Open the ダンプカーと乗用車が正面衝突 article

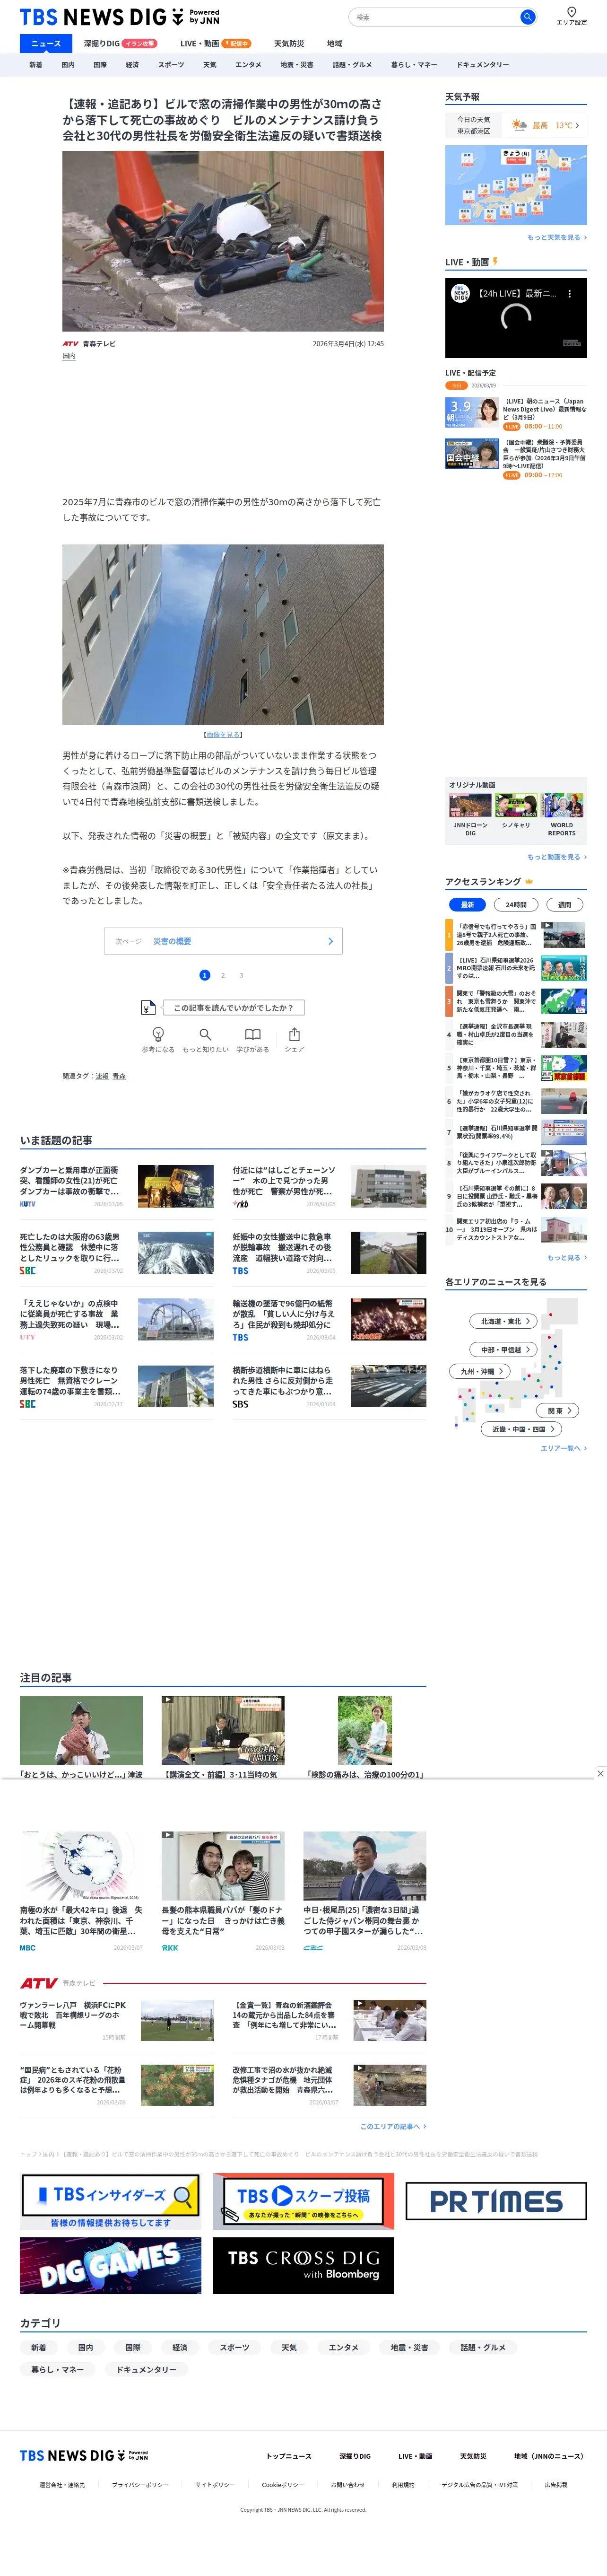pyautogui.click(x=117, y=1186)
